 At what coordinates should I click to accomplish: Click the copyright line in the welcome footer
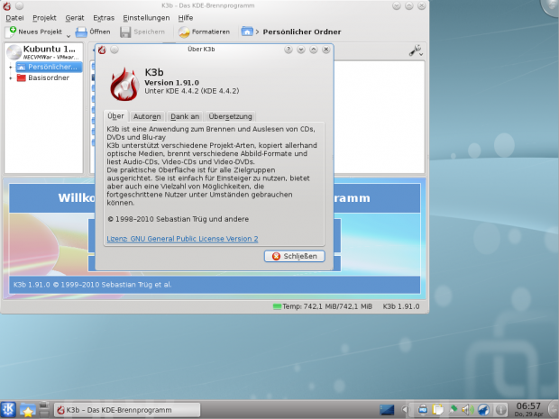[x=92, y=285]
